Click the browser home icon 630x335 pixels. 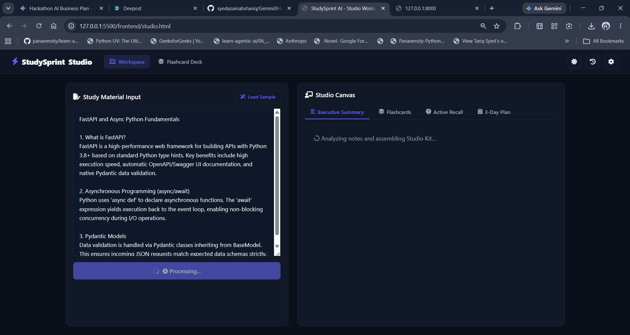tap(53, 26)
